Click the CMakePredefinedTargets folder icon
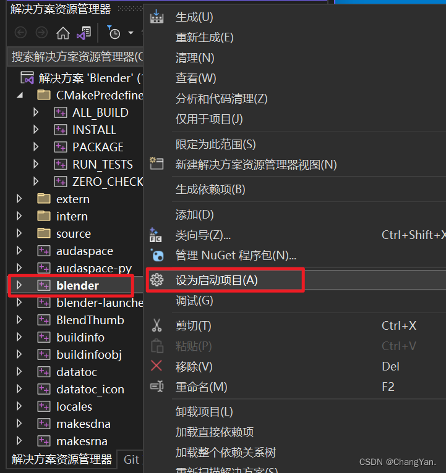The width and height of the screenshot is (446, 473). tap(44, 94)
